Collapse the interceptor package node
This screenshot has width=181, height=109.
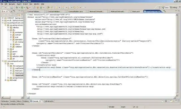11,39
